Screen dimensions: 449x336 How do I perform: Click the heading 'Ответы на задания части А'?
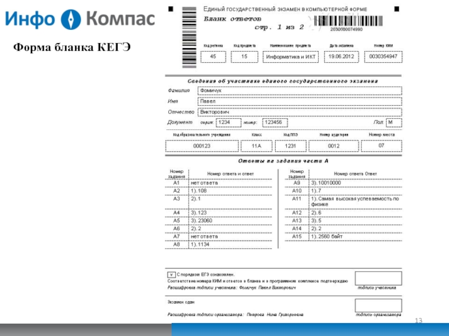pos(283,161)
